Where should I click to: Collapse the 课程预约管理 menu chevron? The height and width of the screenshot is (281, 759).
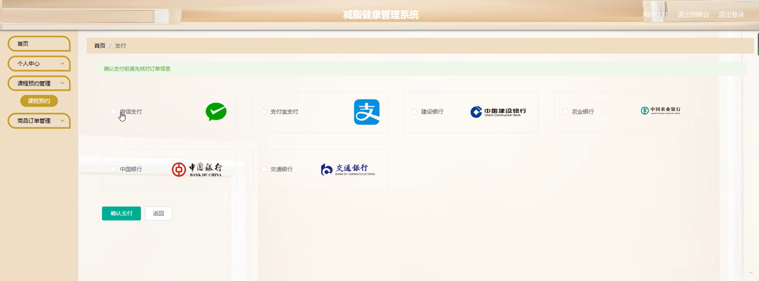(x=62, y=83)
